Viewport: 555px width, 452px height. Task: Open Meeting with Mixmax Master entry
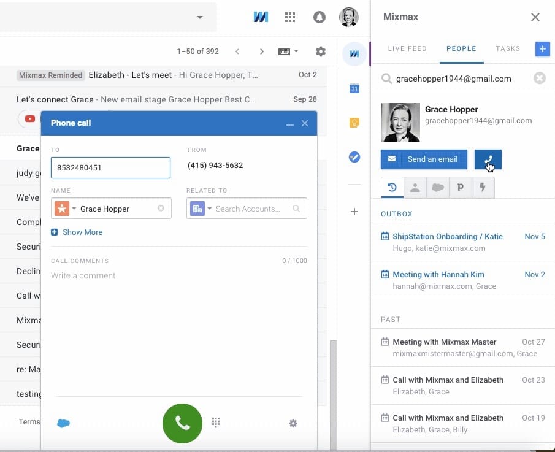click(x=463, y=348)
